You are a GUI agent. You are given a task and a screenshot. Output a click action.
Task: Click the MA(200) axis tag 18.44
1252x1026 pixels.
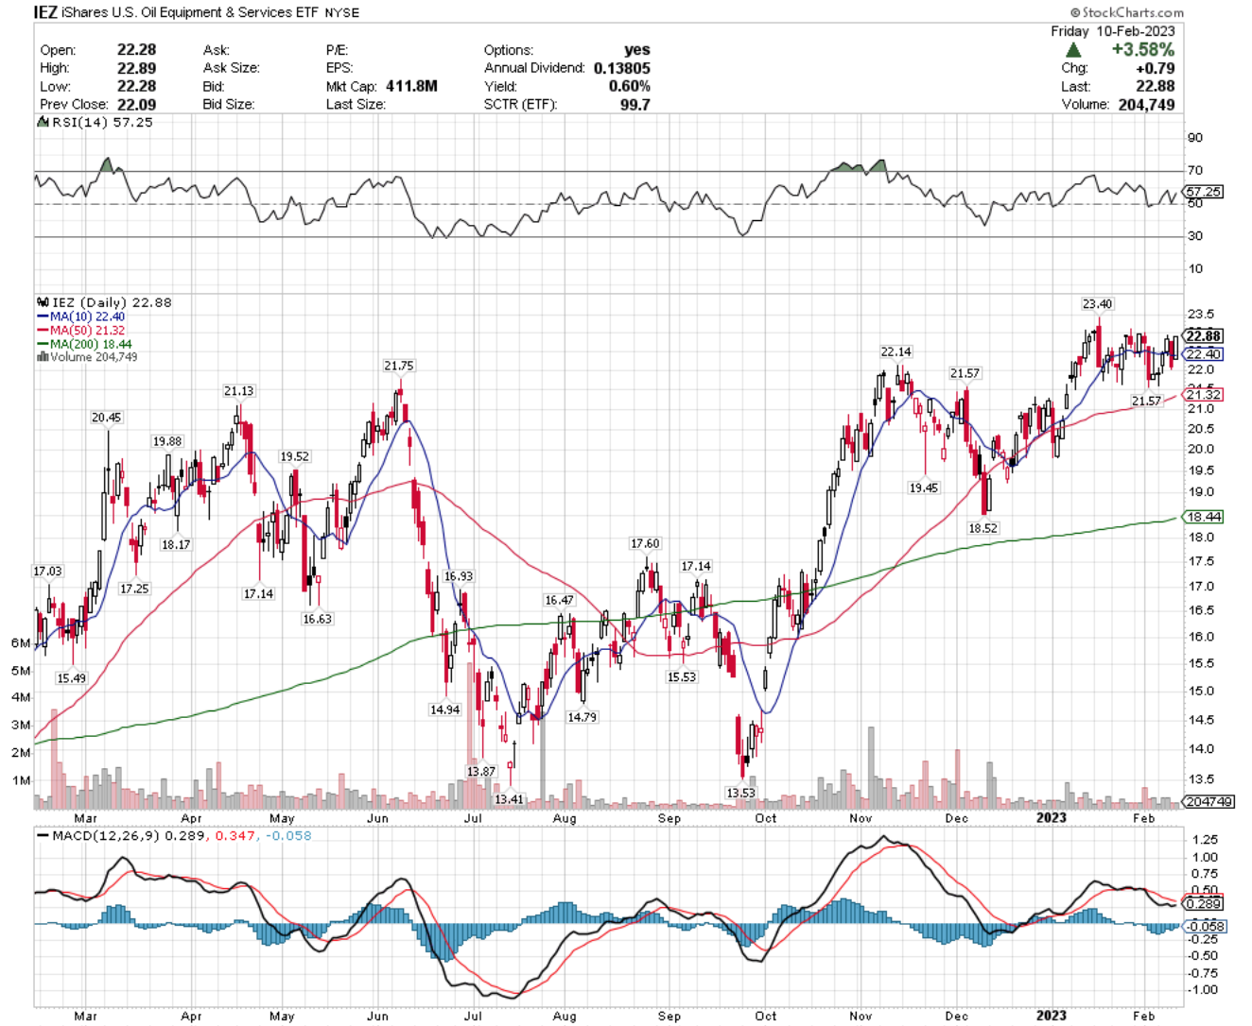(x=1204, y=517)
